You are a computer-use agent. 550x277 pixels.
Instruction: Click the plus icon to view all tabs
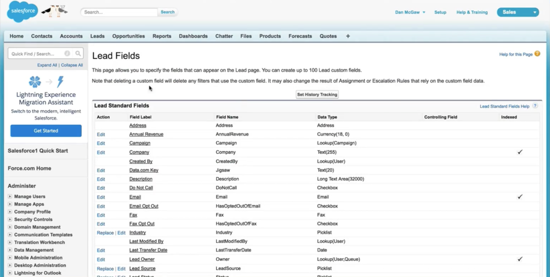click(x=348, y=36)
